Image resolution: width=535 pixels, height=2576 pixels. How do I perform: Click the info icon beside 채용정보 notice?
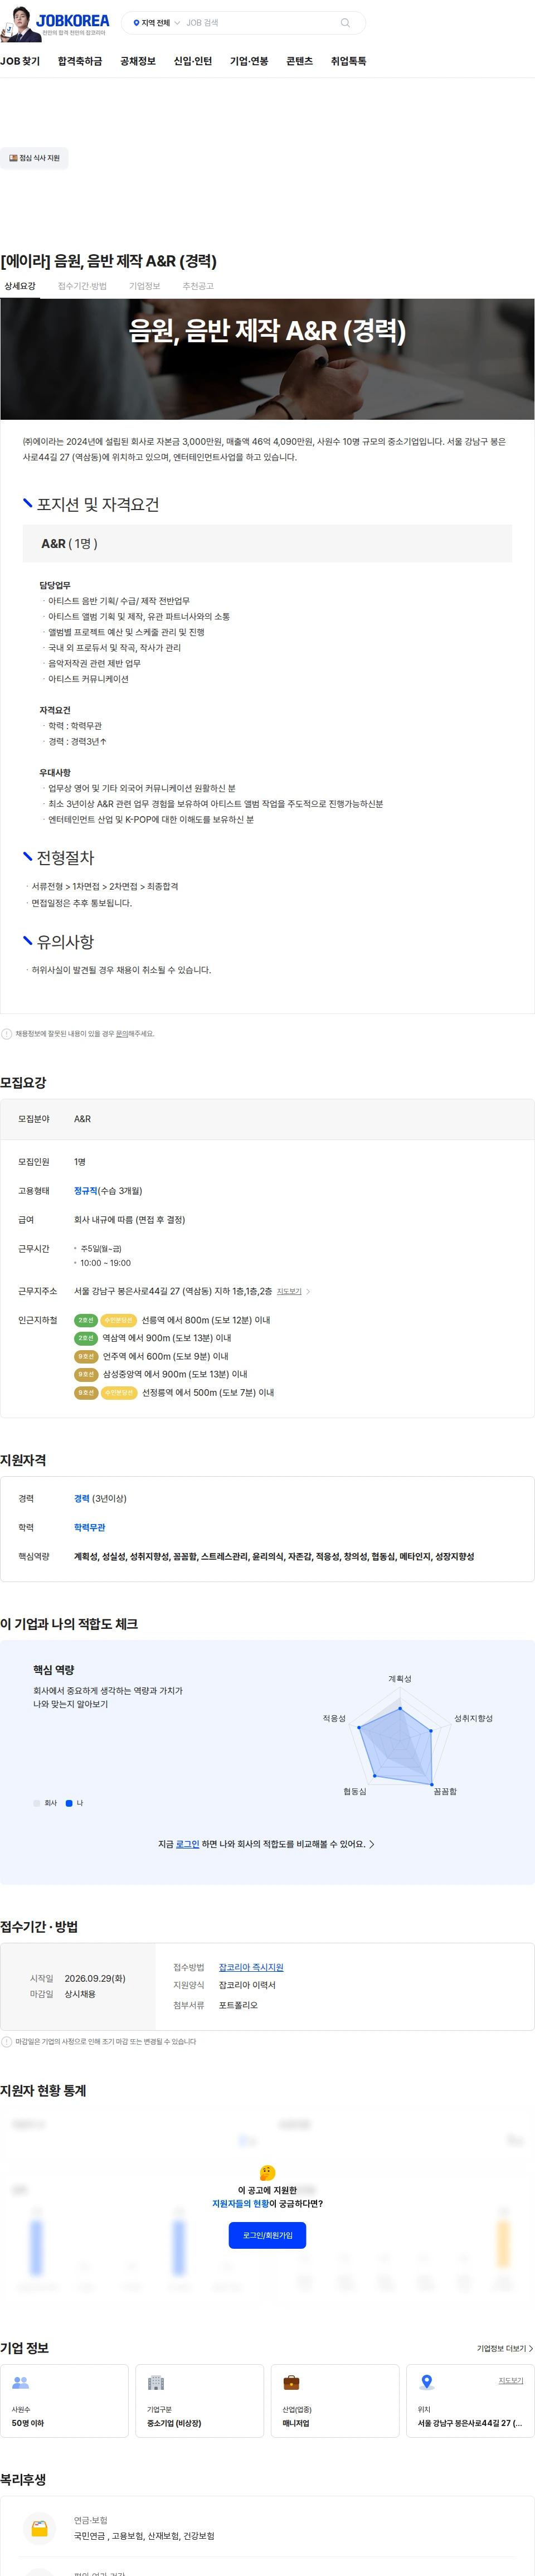7,1034
